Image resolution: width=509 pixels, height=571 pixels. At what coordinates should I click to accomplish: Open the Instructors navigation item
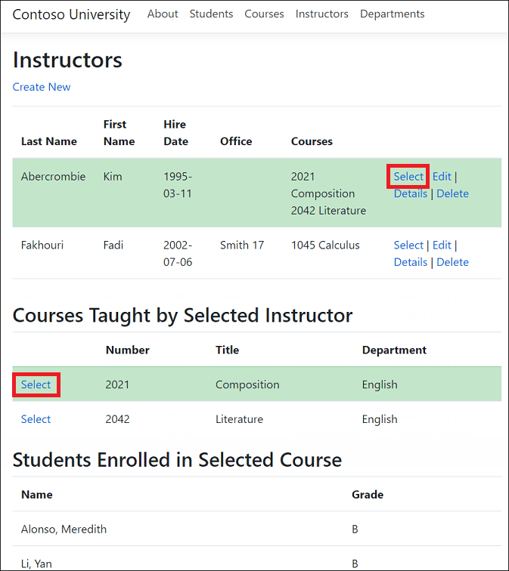click(x=322, y=14)
